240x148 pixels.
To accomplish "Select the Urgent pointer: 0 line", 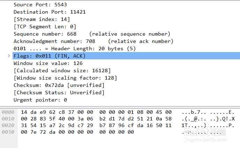I will [40, 100].
